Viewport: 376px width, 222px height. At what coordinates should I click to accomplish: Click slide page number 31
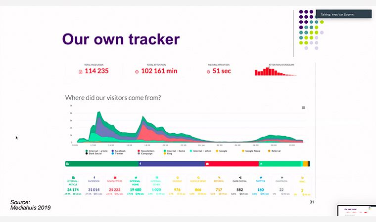pyautogui.click(x=312, y=202)
